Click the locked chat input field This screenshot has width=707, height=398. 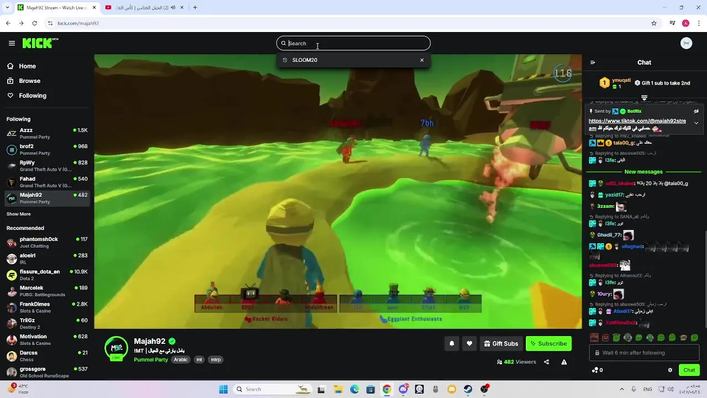[x=644, y=353]
